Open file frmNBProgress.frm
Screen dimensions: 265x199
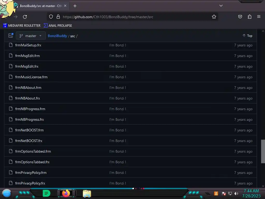click(x=30, y=109)
